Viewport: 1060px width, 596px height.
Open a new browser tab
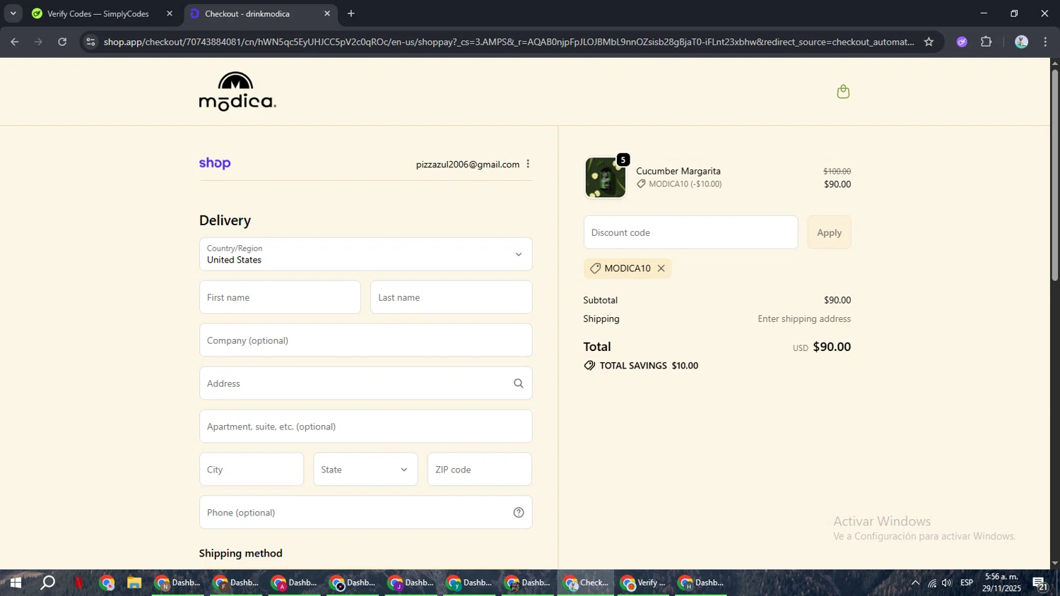tap(351, 13)
